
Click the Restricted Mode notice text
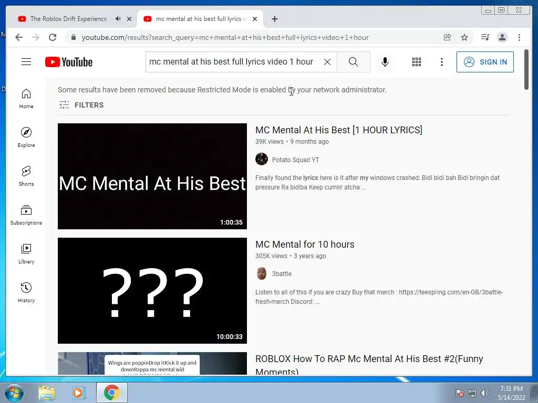pyautogui.click(x=222, y=90)
